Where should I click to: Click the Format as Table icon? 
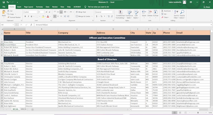click(x=129, y=12)
